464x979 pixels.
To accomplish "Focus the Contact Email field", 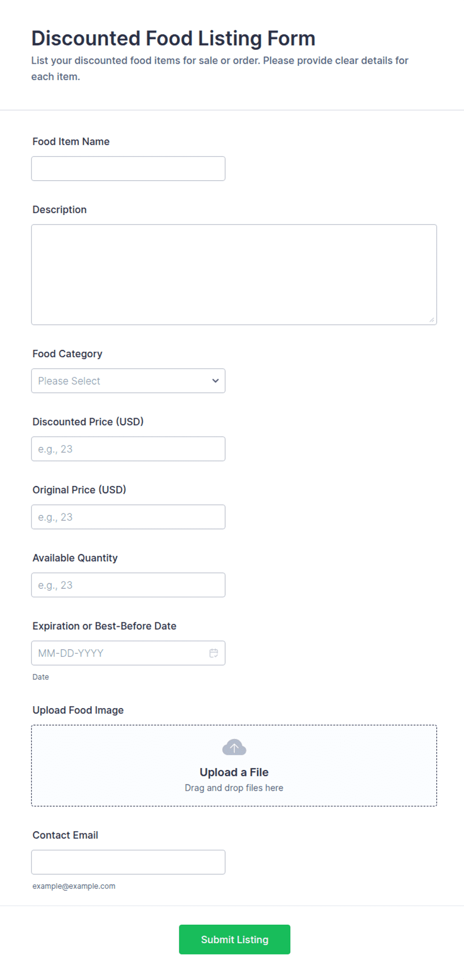I will point(128,862).
